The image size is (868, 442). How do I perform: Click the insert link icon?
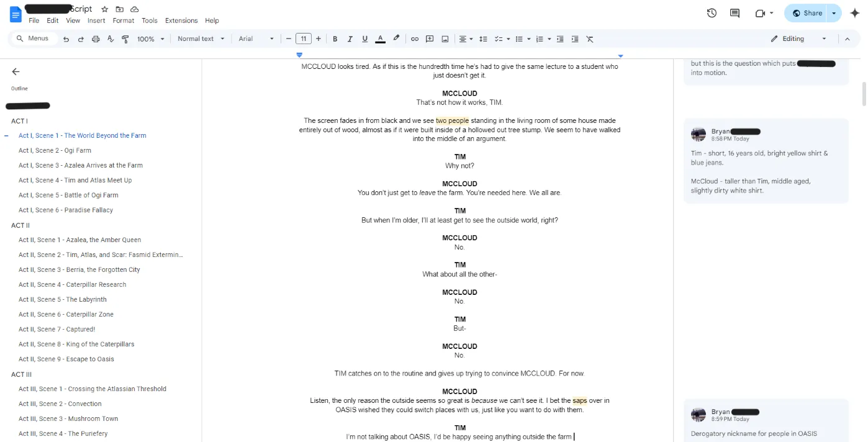415,39
